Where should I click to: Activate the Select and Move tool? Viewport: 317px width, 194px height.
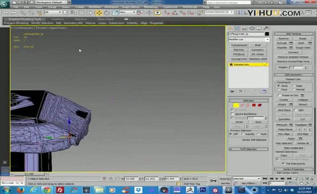coord(99,13)
